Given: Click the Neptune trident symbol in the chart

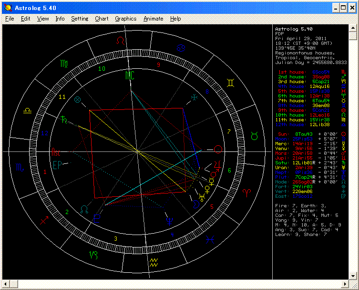Looking at the screenshot, I should pyautogui.click(x=169, y=221).
